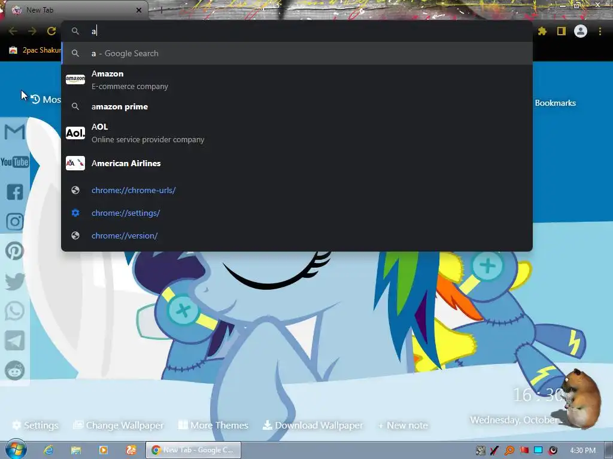Screen dimensions: 613x459
Task: Open the Extensions puzzle icon
Action: click(x=542, y=31)
